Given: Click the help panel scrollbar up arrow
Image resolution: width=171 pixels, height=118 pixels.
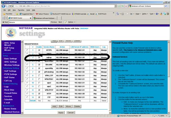Looking at the screenshot, I should pos(168,42).
